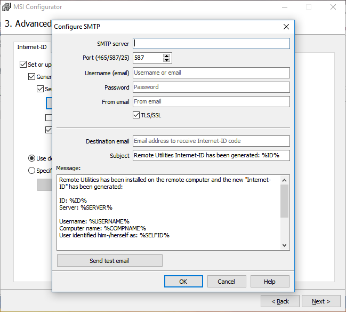Toggle 'Gener...' checkbox in MSI Configurator
Screen dimensions: 346x312
point(31,77)
